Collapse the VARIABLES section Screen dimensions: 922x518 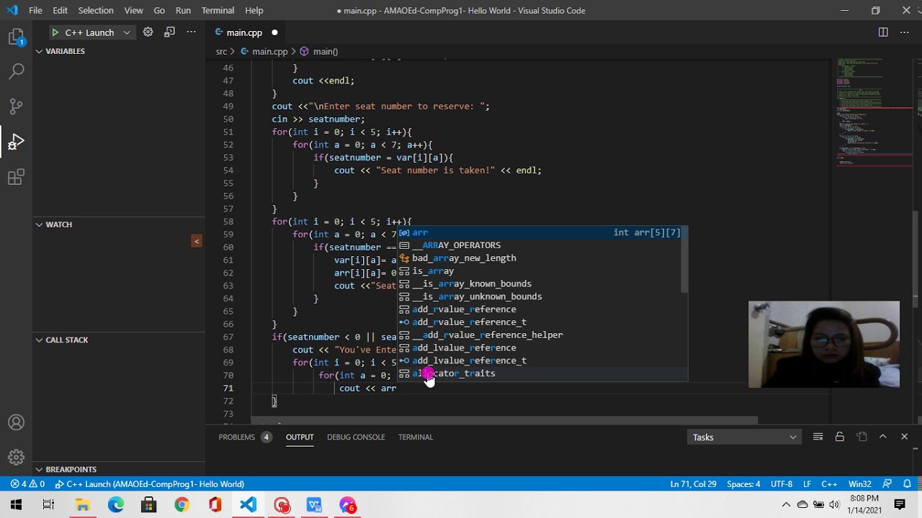tap(39, 51)
